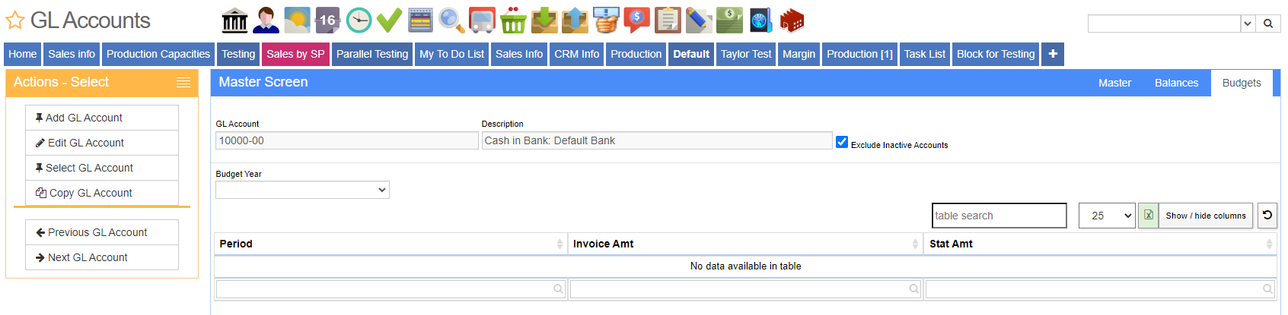Click the dark gauge book icon
Screen dimensions: 1288x315
(760, 20)
